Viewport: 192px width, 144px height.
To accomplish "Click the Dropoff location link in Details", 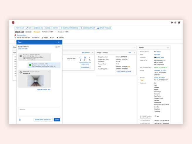I will tap(159, 78).
